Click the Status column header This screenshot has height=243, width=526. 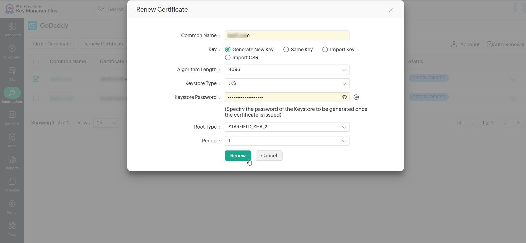[416, 62]
